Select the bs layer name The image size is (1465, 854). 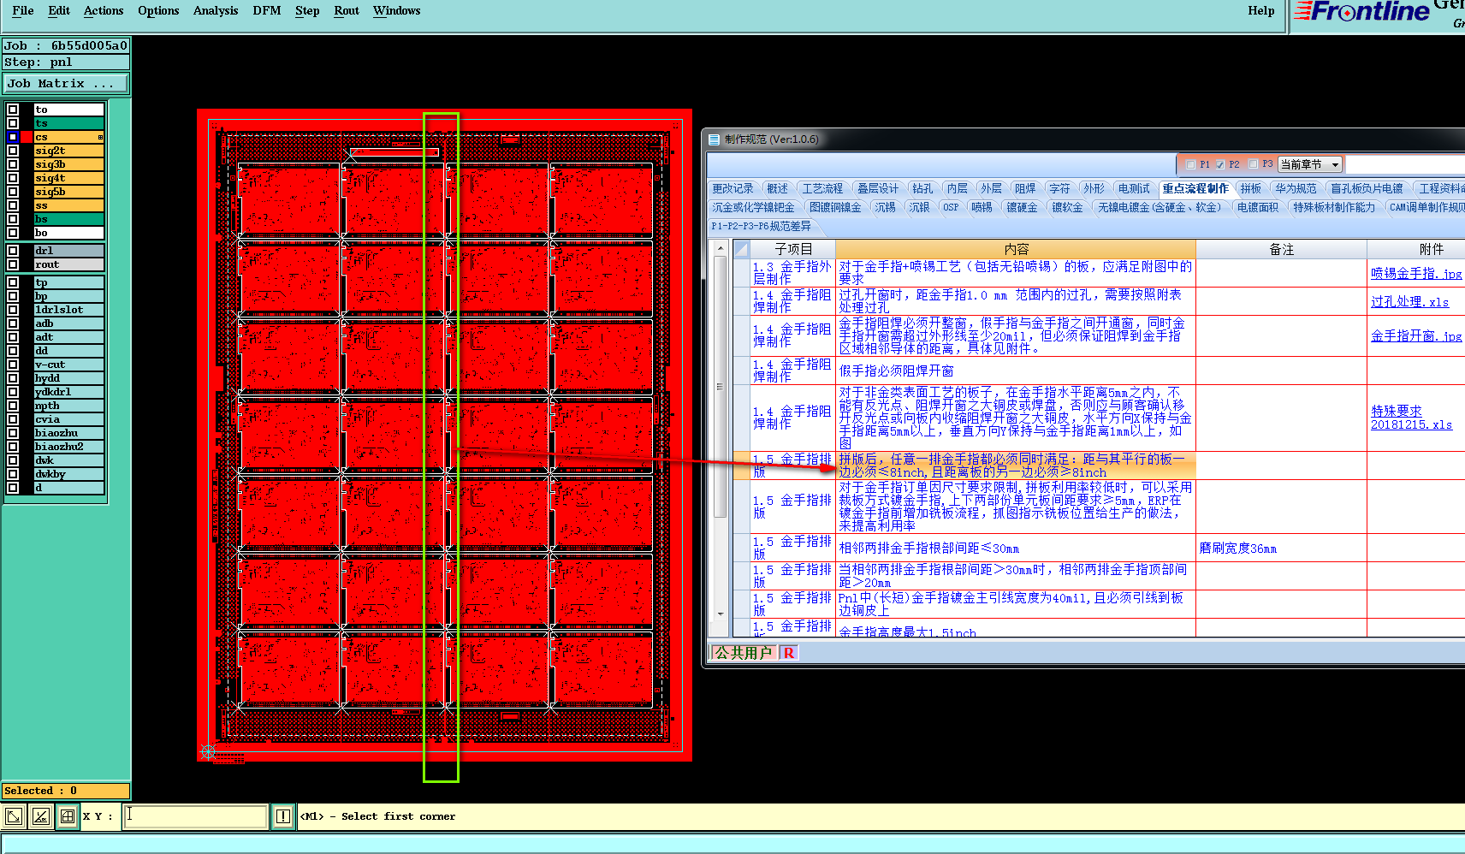pyautogui.click(x=68, y=219)
